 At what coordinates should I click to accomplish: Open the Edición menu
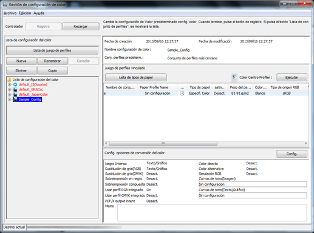[25, 13]
